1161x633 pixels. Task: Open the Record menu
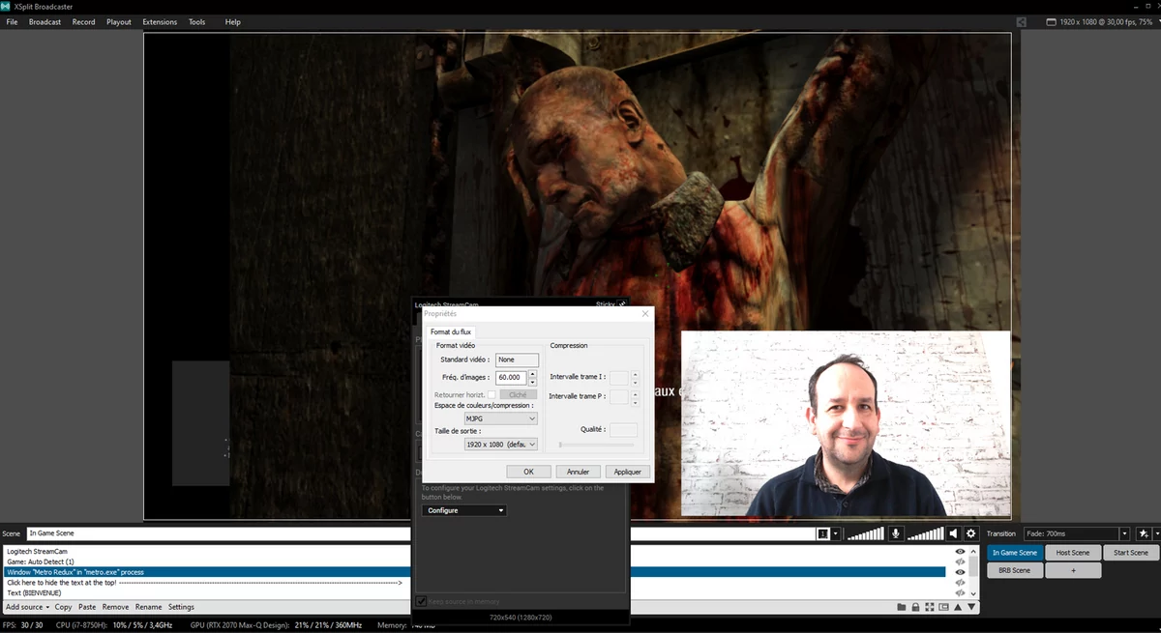[83, 21]
